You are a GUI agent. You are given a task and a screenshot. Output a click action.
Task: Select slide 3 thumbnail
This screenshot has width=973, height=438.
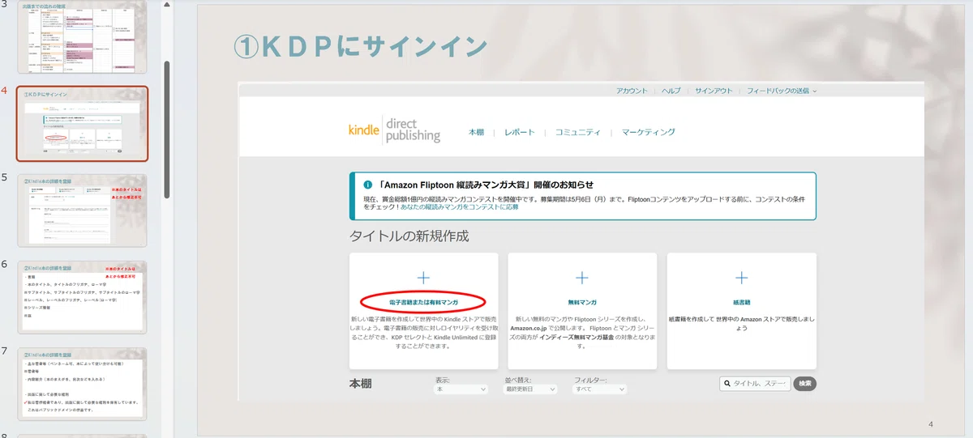[81, 36]
